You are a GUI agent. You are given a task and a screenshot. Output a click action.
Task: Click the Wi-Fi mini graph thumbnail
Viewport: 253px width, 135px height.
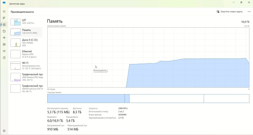(15, 66)
